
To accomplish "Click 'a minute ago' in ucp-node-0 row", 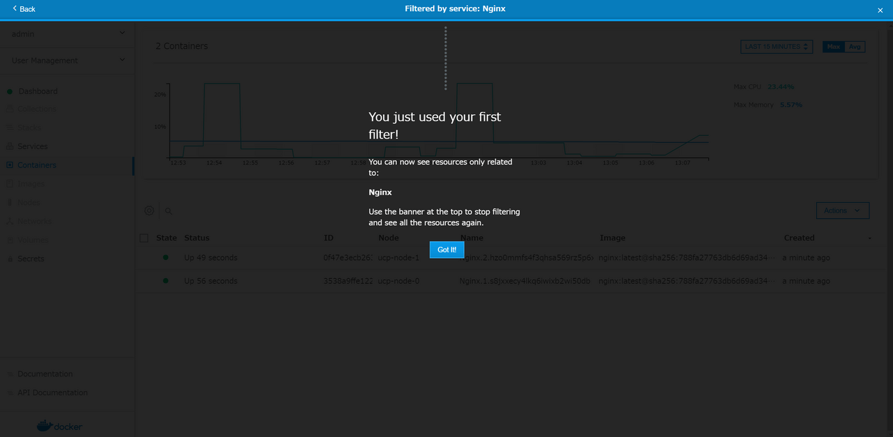I will 806,281.
